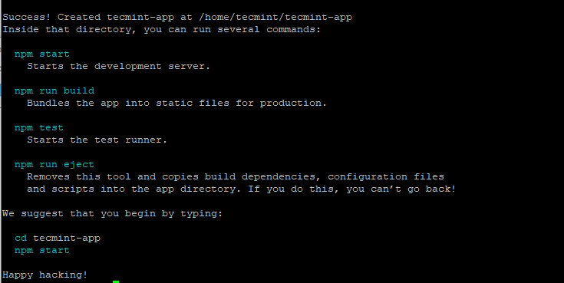564x283 pixels.
Task: Click "Inside that directory" line
Action: pyautogui.click(x=161, y=29)
